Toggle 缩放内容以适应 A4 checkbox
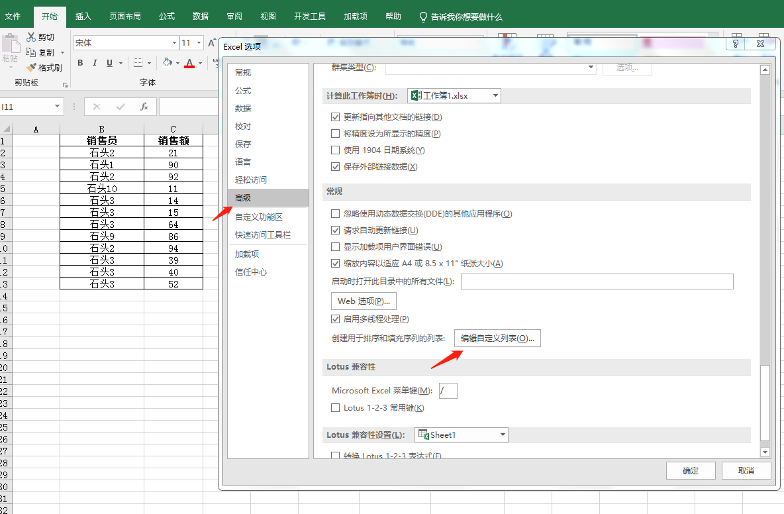The width and height of the screenshot is (784, 514). (336, 263)
